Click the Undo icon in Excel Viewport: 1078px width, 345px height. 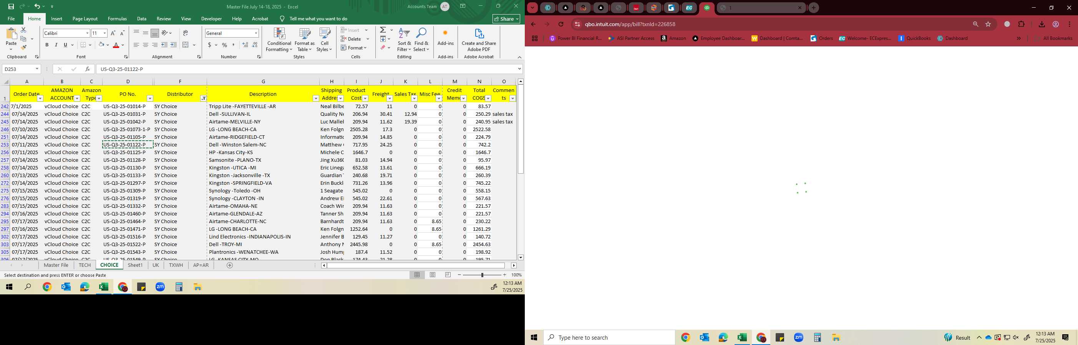(37, 7)
